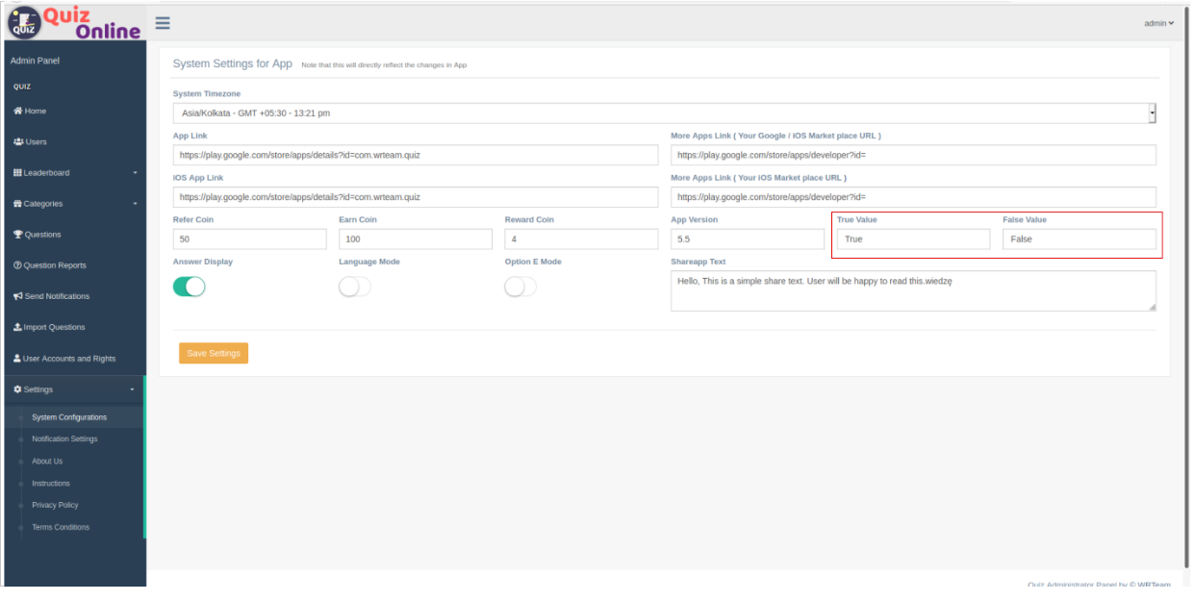Click the App Link input field
The height and width of the screenshot is (601, 1195).
[x=416, y=155]
